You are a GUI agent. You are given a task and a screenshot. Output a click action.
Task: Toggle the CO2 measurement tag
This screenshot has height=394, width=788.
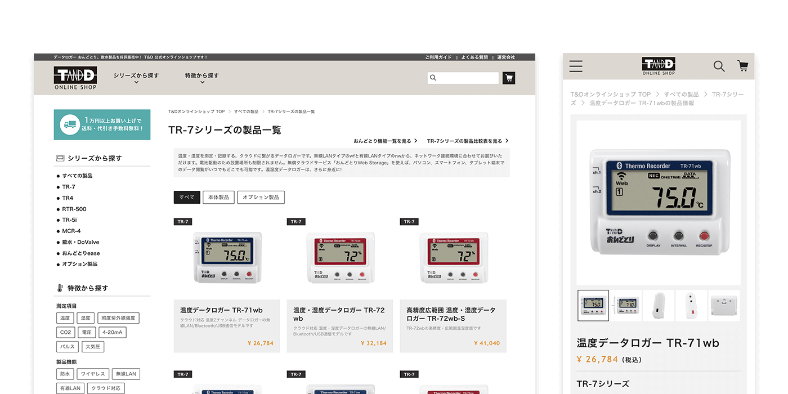coord(65,333)
